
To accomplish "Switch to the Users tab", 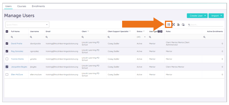I will pyautogui.click(x=8, y=6).
